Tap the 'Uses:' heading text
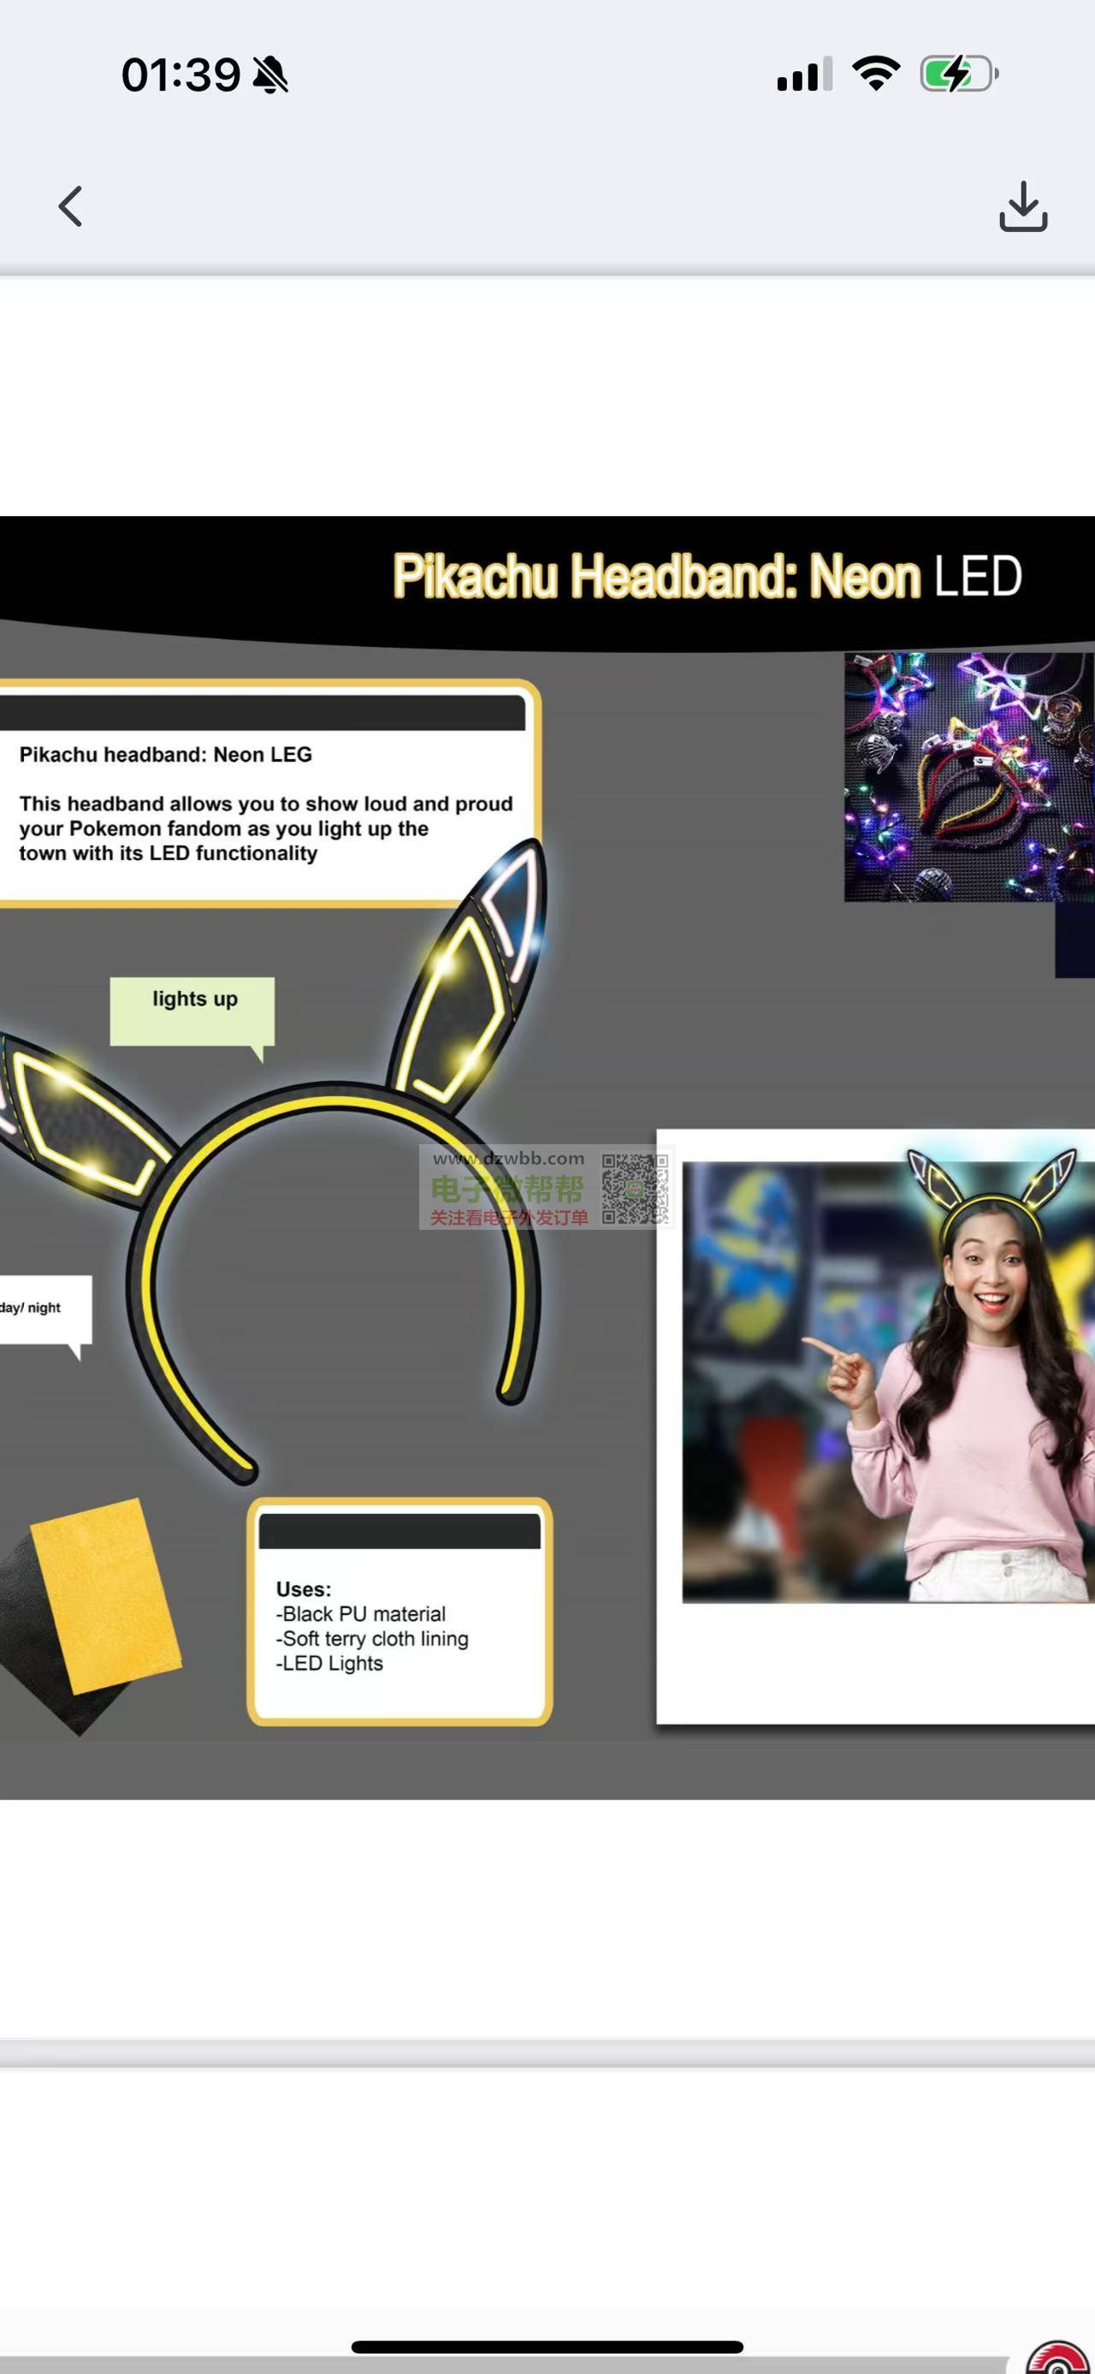The height and width of the screenshot is (2374, 1095). [x=303, y=1589]
